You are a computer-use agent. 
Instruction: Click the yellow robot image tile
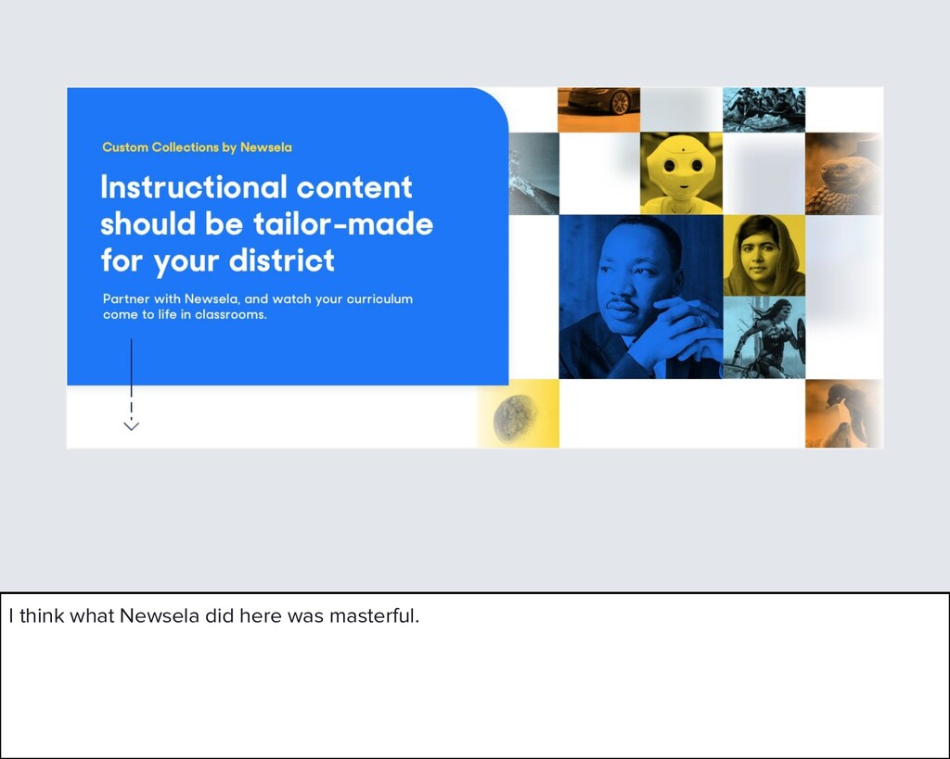681,173
